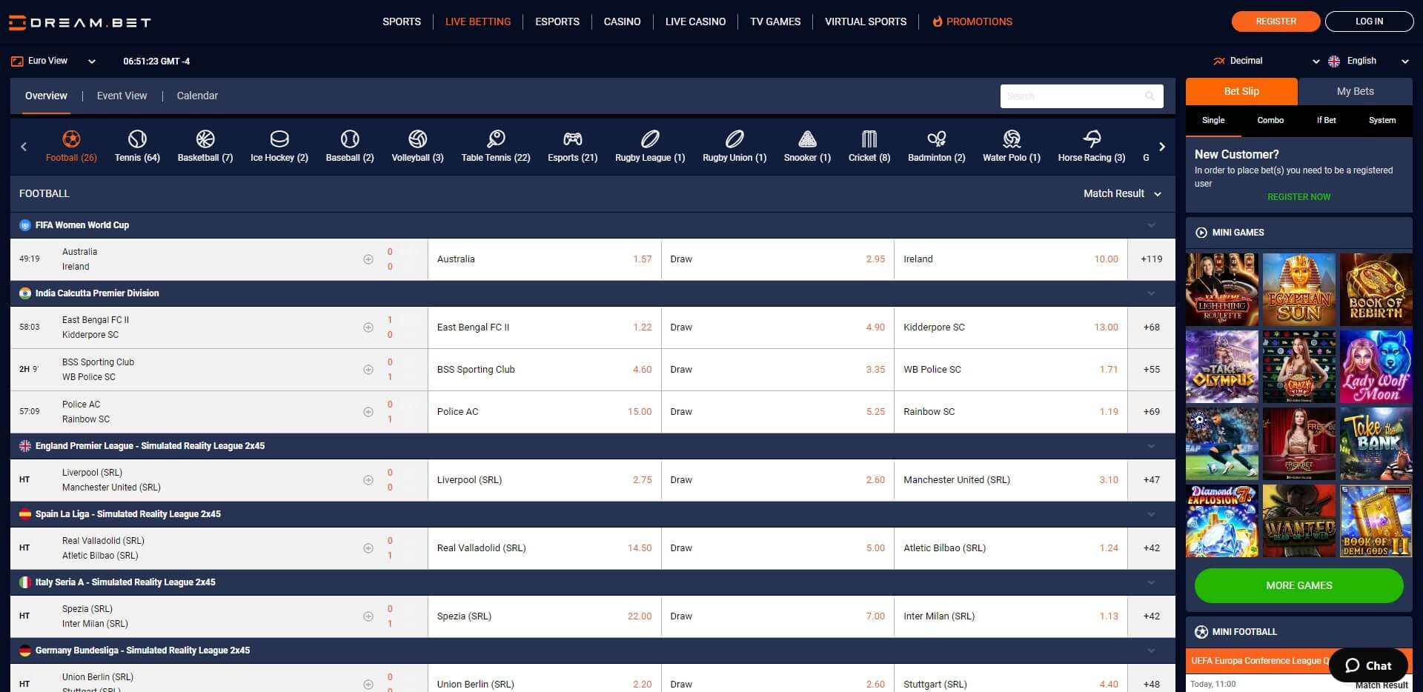The image size is (1423, 692).
Task: Open the LIVE CASINO menu item
Action: [x=694, y=21]
